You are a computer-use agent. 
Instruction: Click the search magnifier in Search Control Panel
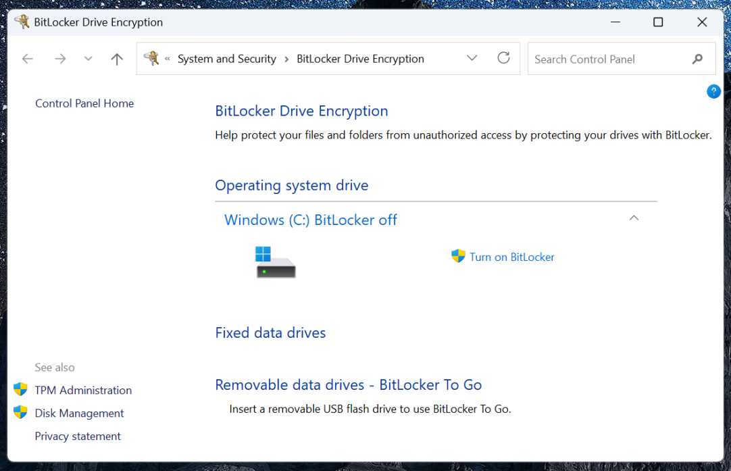(697, 59)
